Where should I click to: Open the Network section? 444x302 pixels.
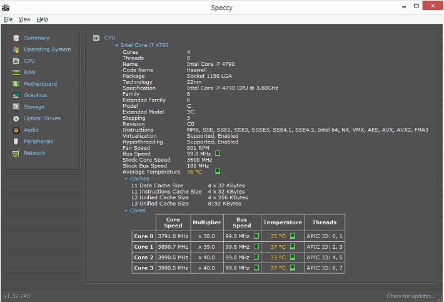[x=34, y=153]
